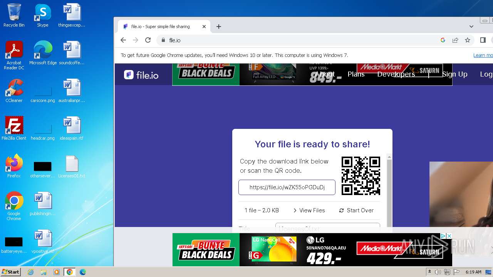Expand the Chrome tab search chevron
The height and width of the screenshot is (277, 493).
click(x=471, y=27)
